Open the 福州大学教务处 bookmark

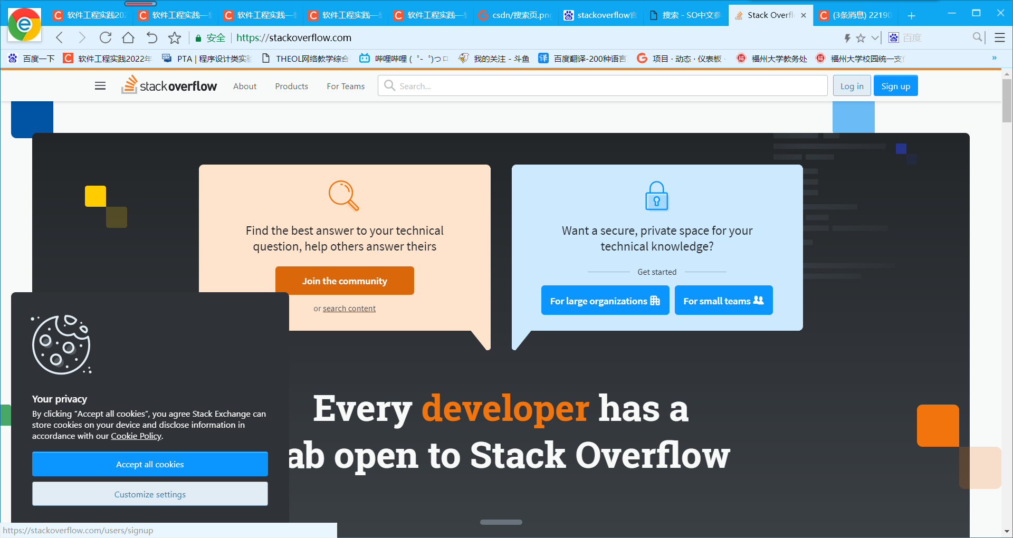[x=772, y=59]
